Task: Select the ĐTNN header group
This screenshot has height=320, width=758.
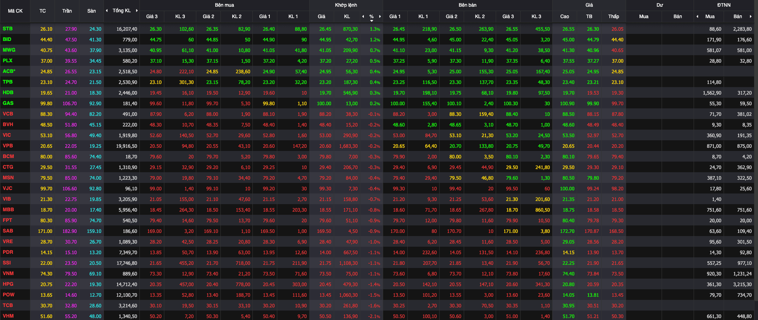Action: click(x=724, y=5)
